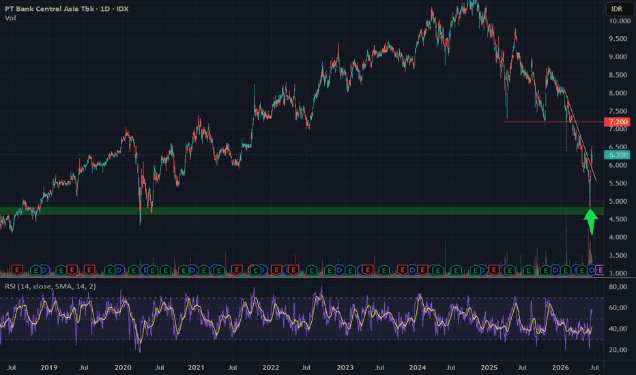The height and width of the screenshot is (375, 636).
Task: Click the purple upcoming earnings marker
Action: point(599,270)
